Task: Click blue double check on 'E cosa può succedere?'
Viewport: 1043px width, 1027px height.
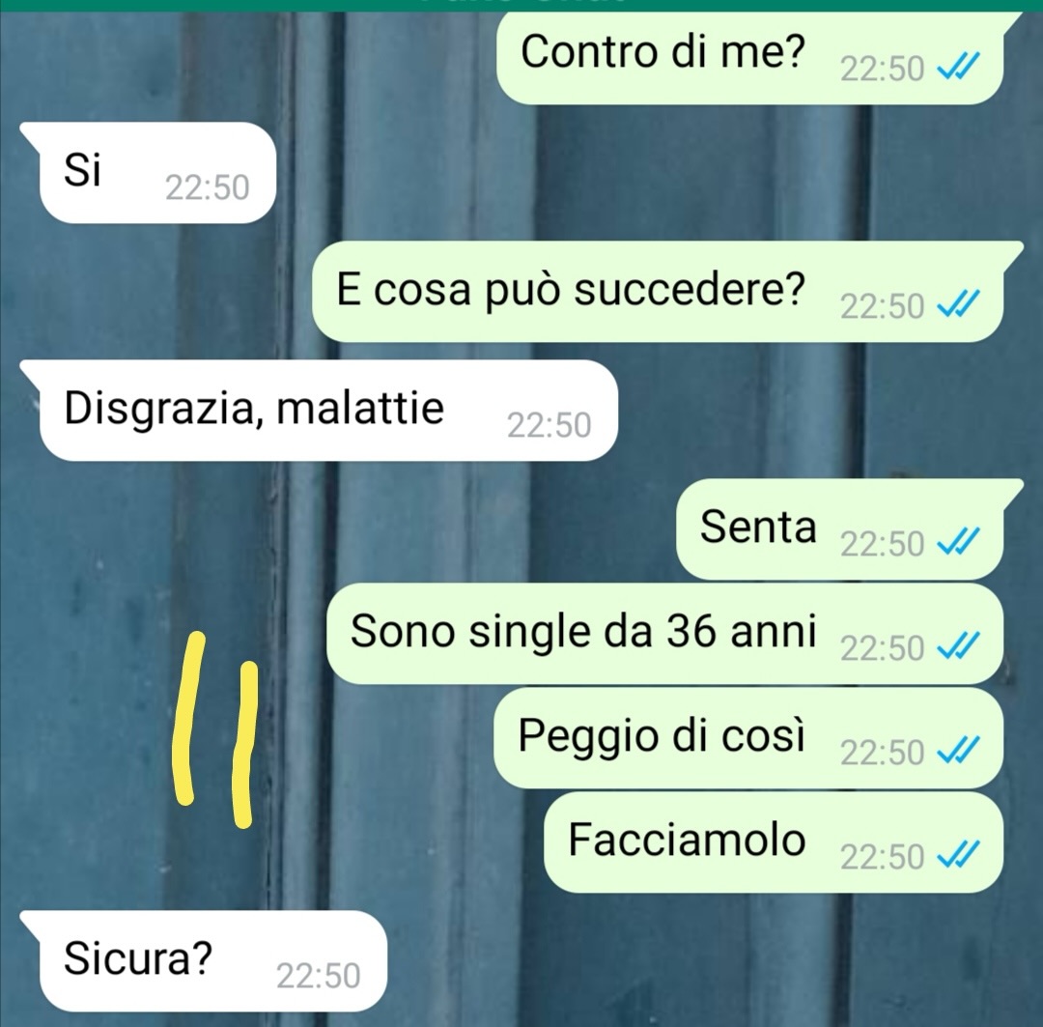Action: (x=958, y=305)
